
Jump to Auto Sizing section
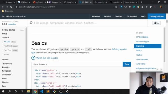141,64
